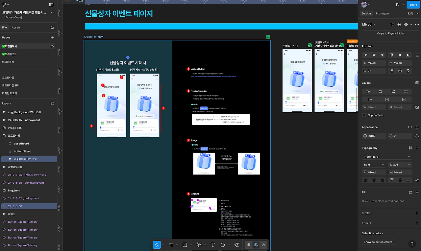Expand the Pen tool options chevron
The height and width of the screenshot is (251, 421).
click(205, 245)
